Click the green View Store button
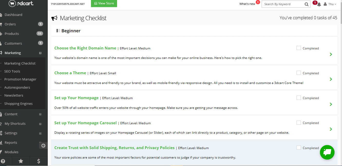Image resolution: width=342 pixels, height=166 pixels. pos(104,4)
